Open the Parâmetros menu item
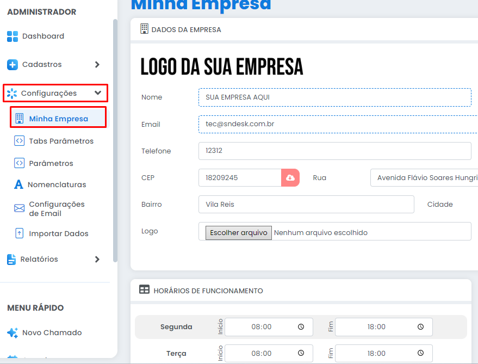 pos(51,163)
